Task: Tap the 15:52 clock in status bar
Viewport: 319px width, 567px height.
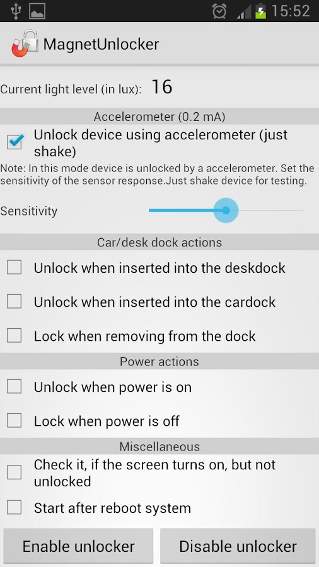Action: 291,11
